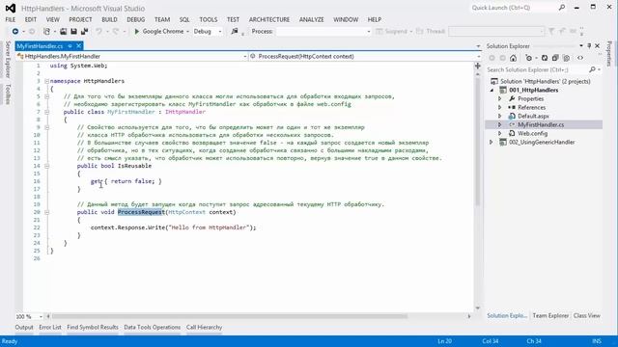
Task: Collapse the ProcessRequest method outlining toggle
Action: click(x=46, y=212)
